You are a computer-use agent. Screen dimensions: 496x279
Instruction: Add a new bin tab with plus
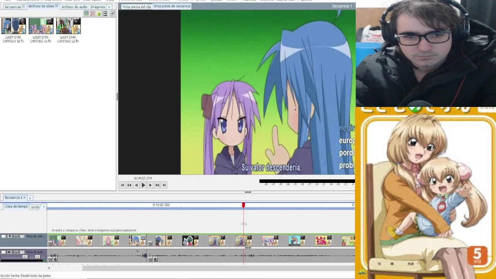click(x=109, y=7)
